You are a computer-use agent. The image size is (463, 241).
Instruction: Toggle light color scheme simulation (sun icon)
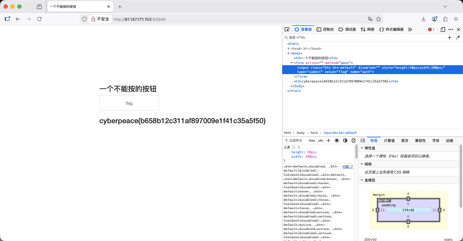coord(337,140)
